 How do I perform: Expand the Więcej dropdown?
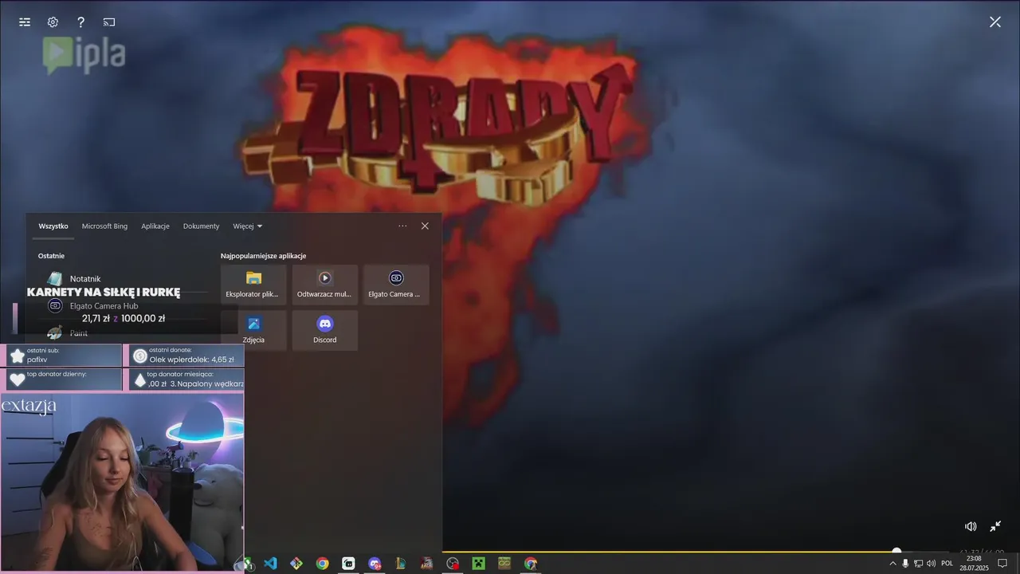(x=247, y=226)
